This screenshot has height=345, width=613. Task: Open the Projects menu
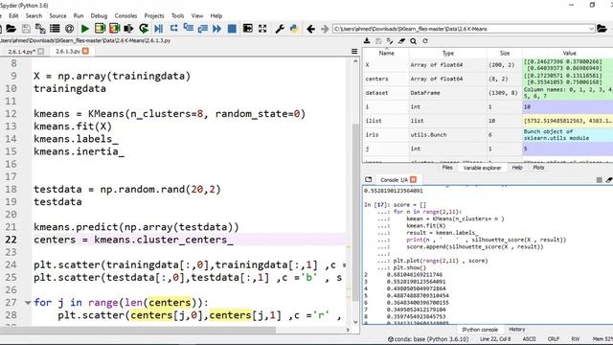point(154,15)
